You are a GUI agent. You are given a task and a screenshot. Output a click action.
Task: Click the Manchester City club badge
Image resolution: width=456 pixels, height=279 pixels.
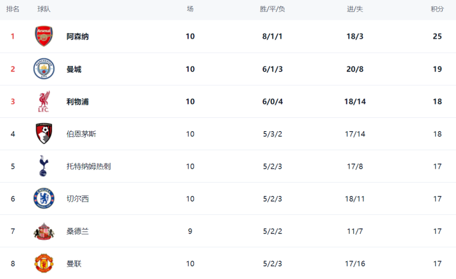point(44,69)
